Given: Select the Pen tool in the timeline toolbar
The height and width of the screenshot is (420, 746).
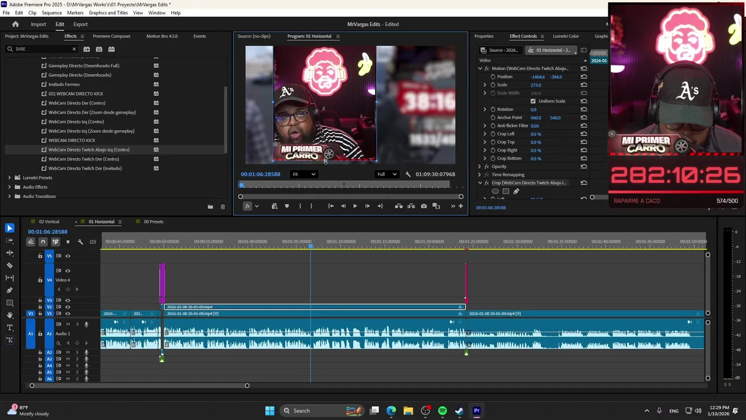Looking at the screenshot, I should pos(9,290).
